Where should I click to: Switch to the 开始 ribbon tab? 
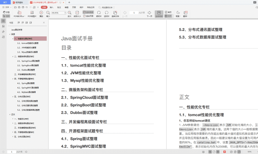[44, 7]
